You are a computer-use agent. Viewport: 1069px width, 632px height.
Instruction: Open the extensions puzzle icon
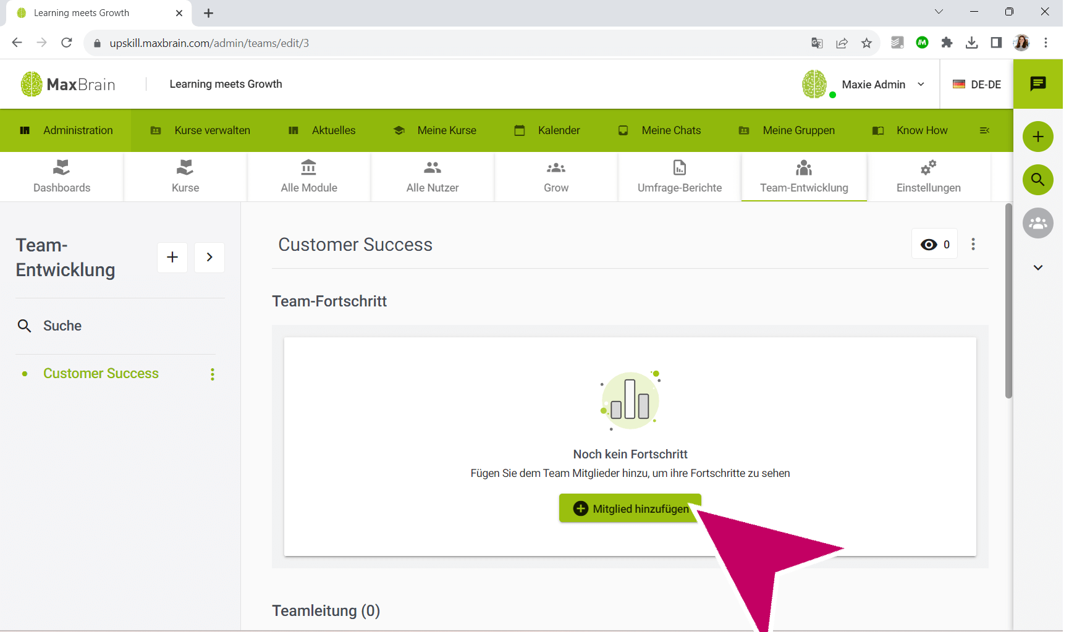tap(947, 43)
